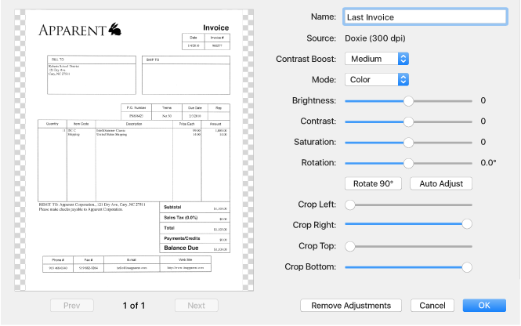Screen dimensions: 521x326
Task: Click the Brightness slider handle
Action: (408, 101)
